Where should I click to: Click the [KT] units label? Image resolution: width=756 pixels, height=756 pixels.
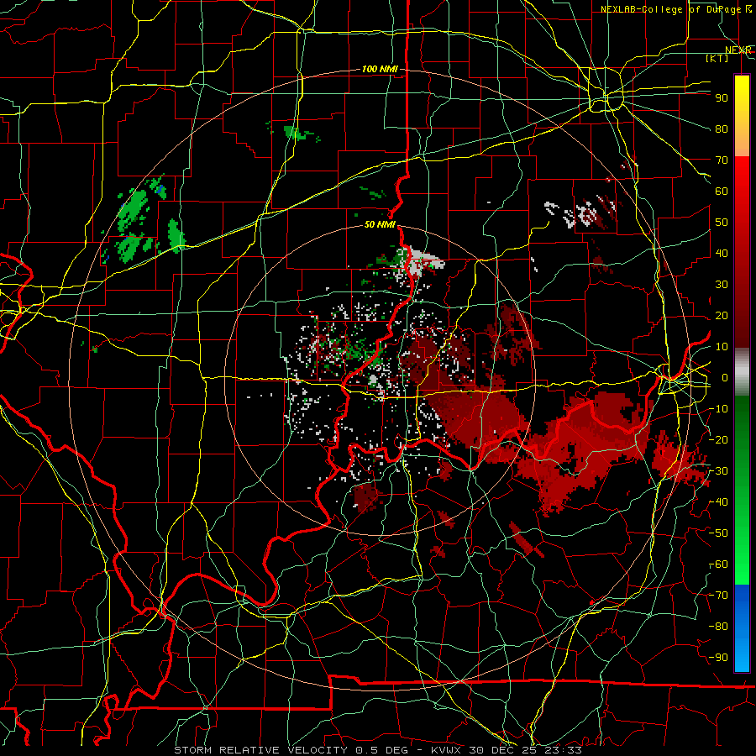717,58
